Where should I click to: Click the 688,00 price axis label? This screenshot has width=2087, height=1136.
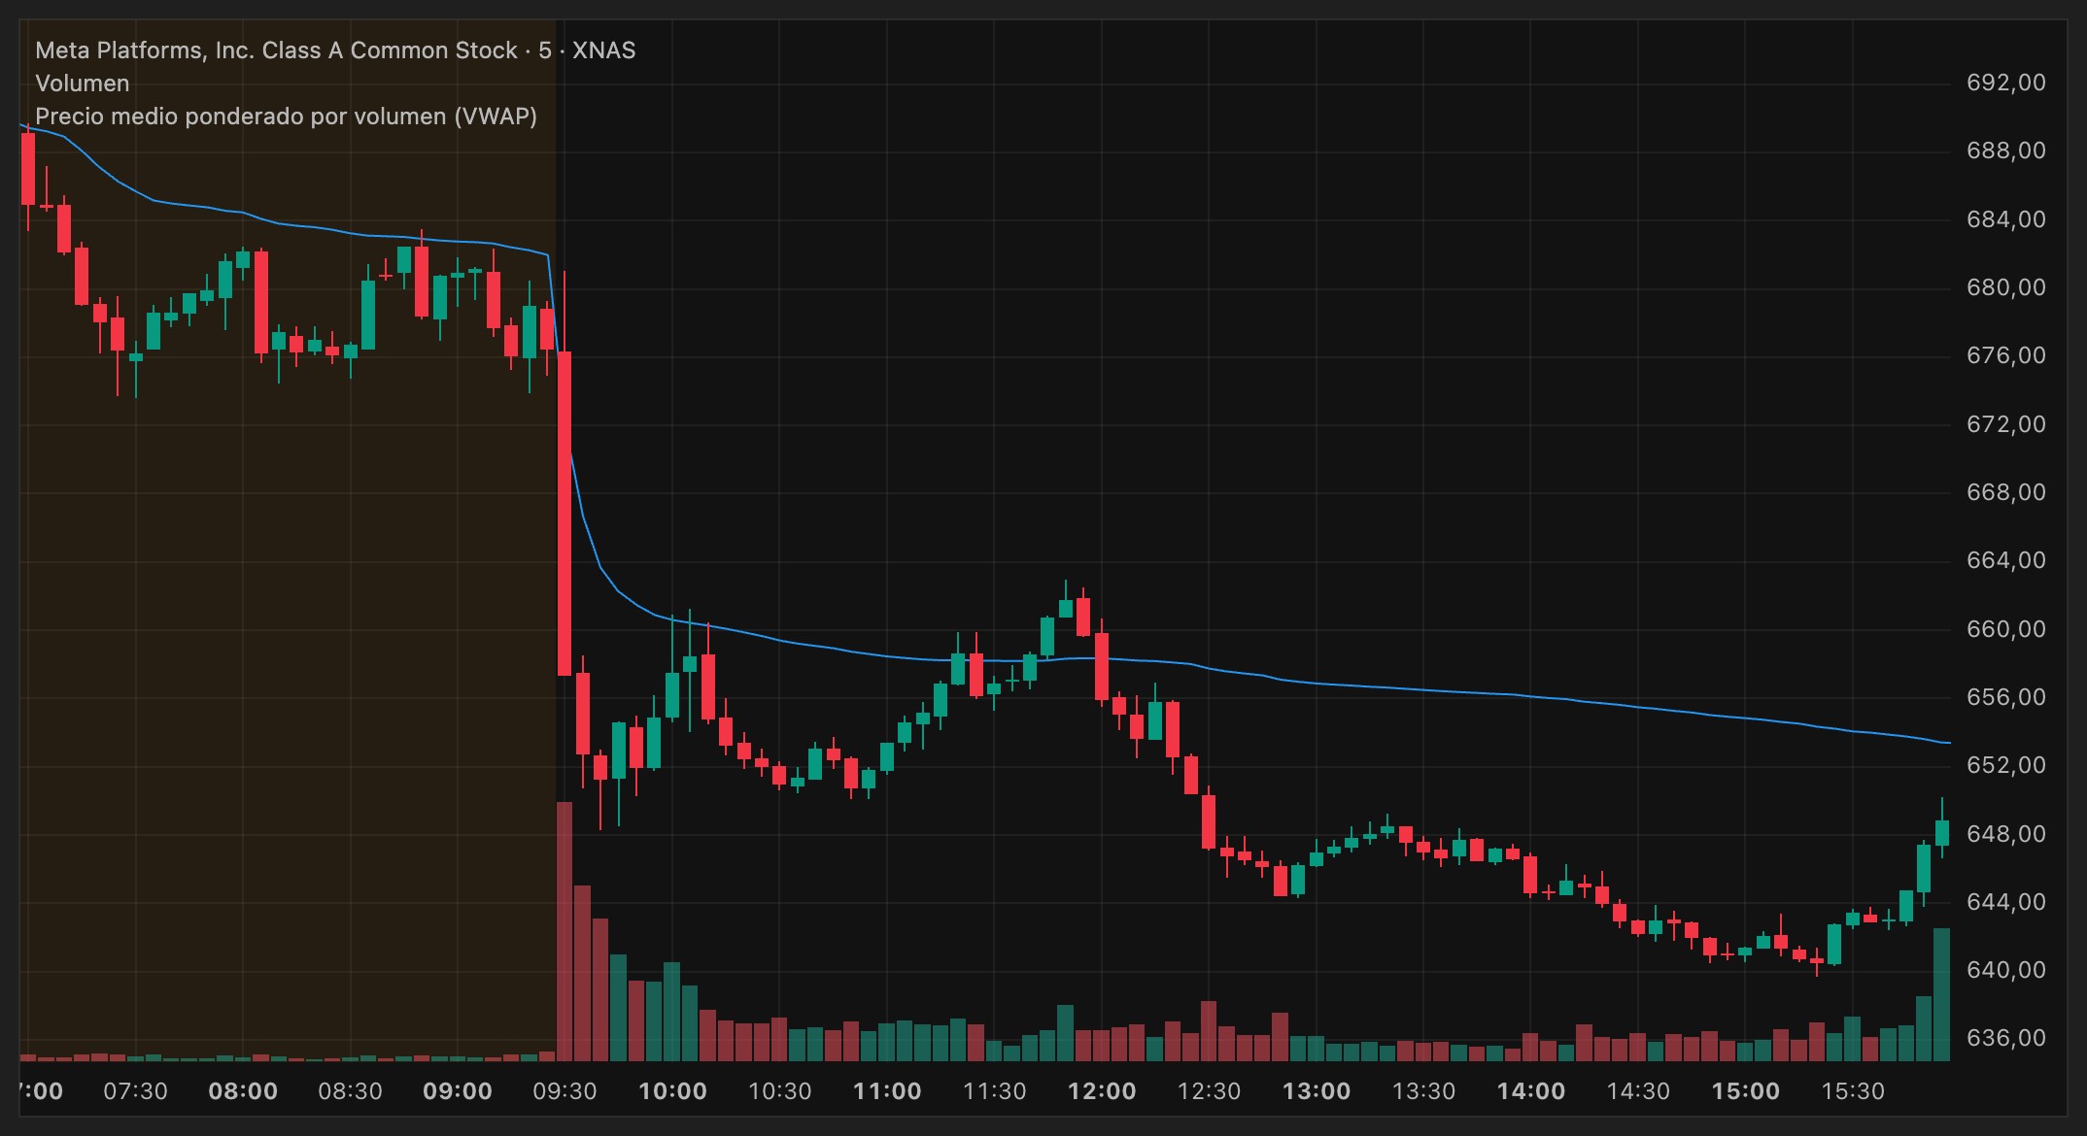tap(2005, 150)
